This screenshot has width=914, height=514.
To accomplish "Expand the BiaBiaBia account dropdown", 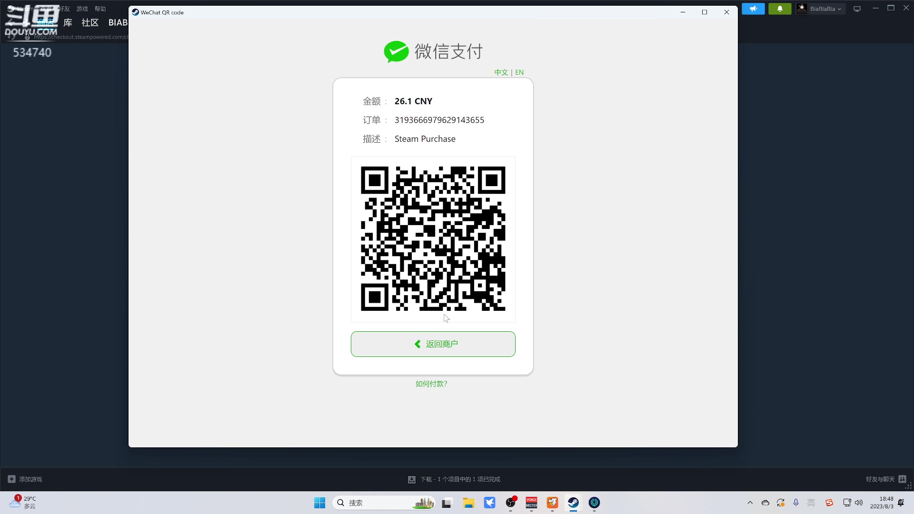I will tap(826, 9).
